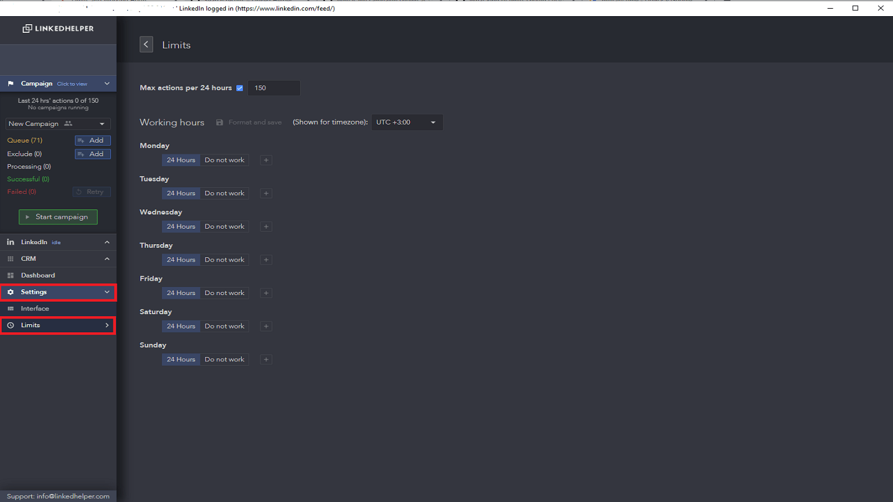Click Format and save button

pyautogui.click(x=249, y=123)
